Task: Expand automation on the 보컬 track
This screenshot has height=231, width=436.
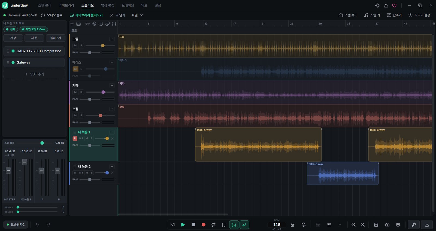Action: point(112,109)
